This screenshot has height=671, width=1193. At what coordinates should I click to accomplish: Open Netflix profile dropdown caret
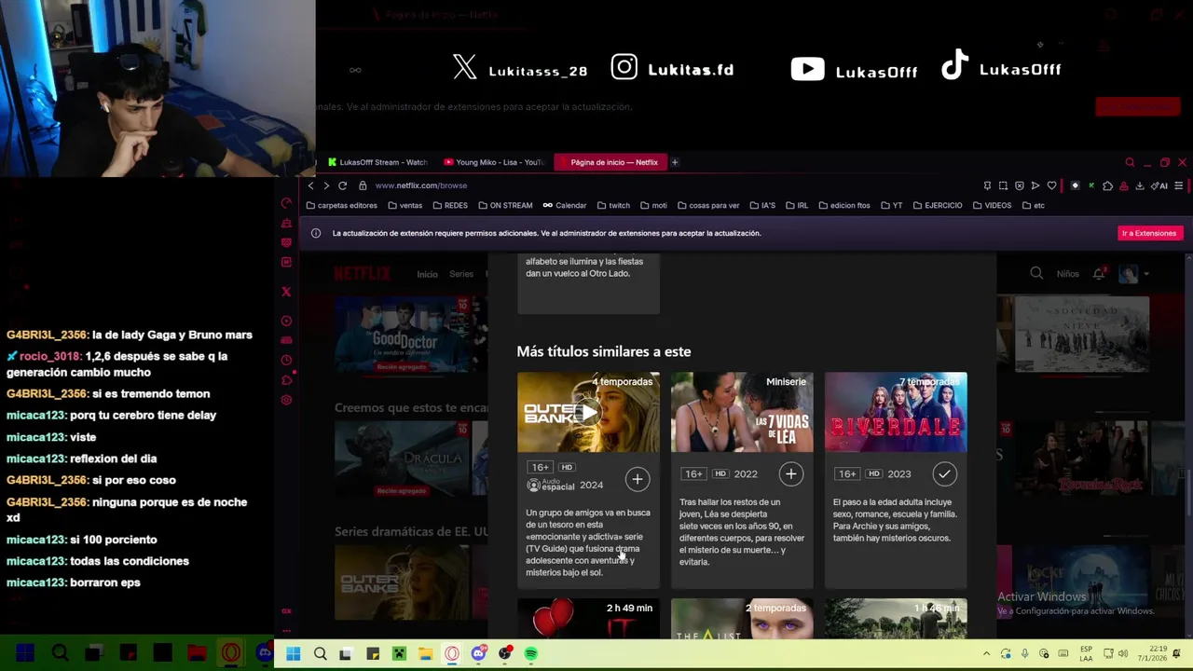click(1146, 274)
